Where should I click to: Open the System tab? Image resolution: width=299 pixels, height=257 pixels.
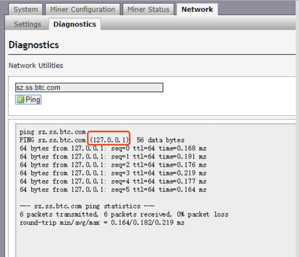coord(26,9)
